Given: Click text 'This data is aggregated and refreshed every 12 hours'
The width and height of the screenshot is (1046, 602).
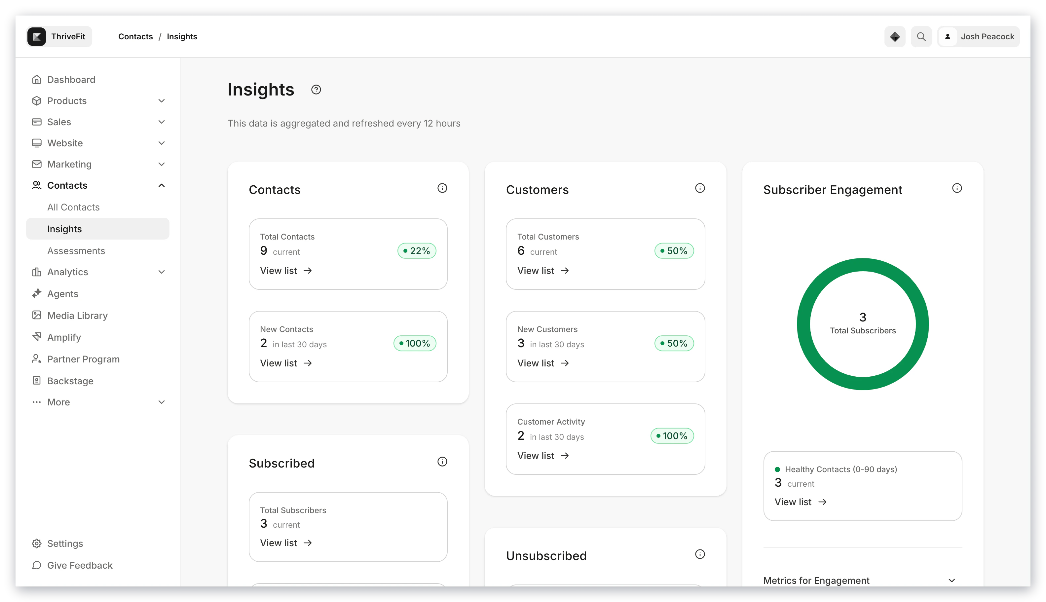Looking at the screenshot, I should click(344, 123).
